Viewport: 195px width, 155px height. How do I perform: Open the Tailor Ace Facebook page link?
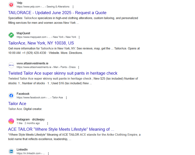[17, 104]
